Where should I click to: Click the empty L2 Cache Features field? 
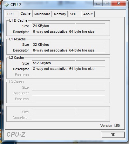tap(68, 74)
